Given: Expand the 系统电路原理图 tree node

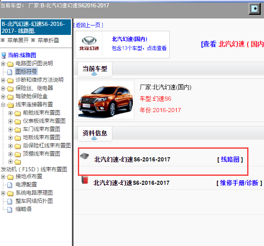Looking at the screenshot, I should pos(3,193).
